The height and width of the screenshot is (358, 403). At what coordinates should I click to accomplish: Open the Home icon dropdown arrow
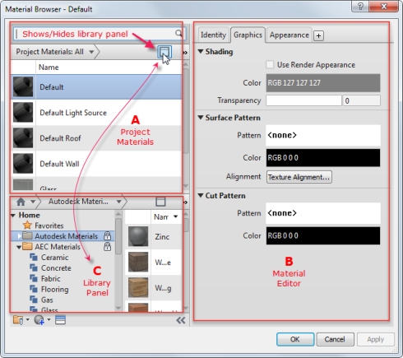33,202
